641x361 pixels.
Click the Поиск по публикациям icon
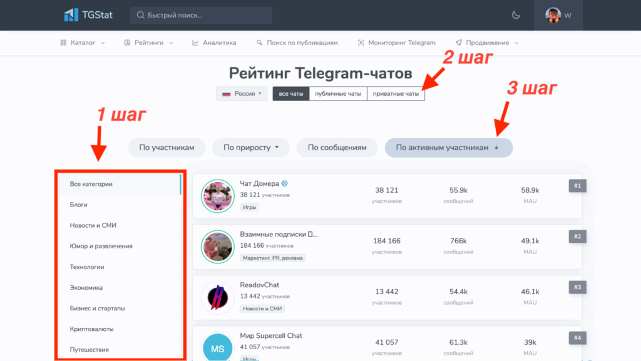(259, 43)
